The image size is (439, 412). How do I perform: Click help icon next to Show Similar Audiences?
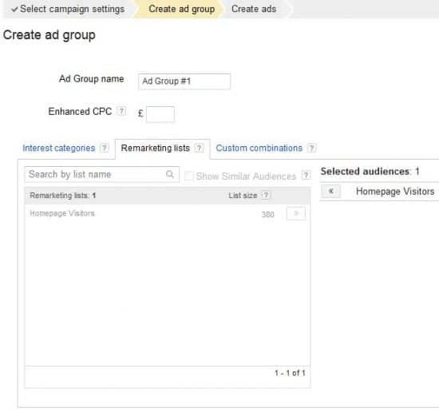306,176
